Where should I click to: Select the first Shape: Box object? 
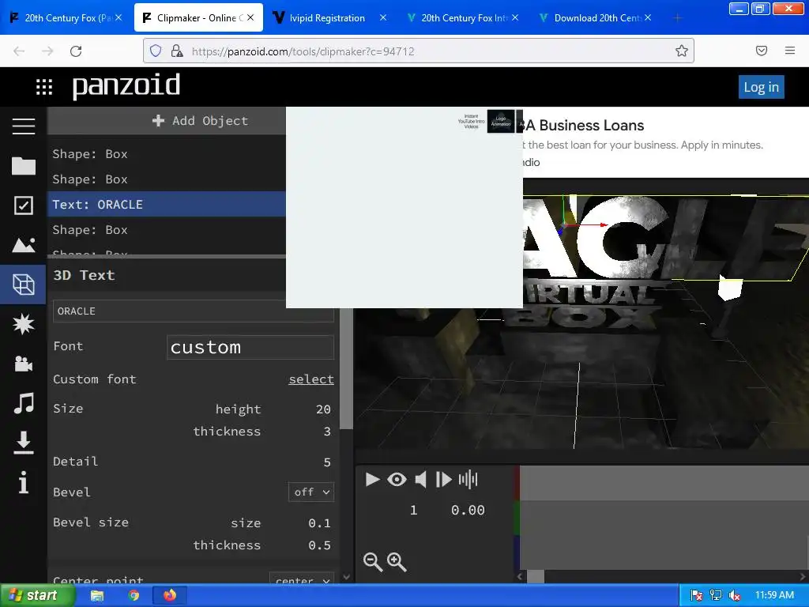pos(166,154)
